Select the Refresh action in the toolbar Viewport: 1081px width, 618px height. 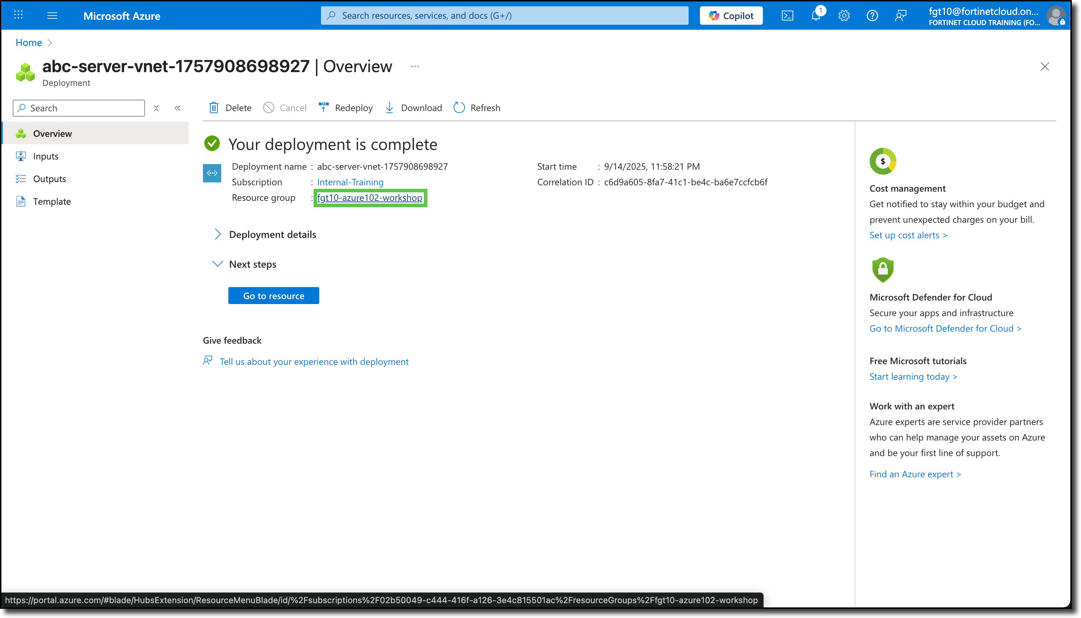477,107
